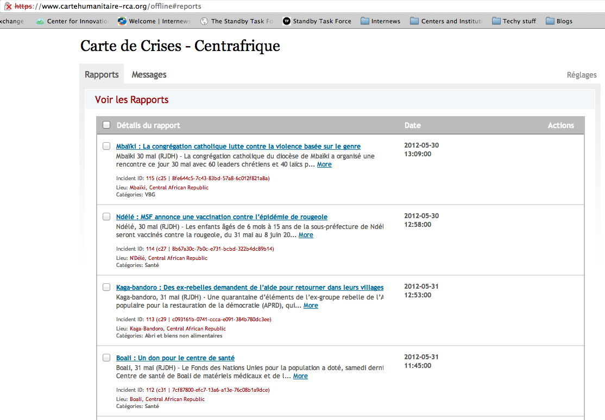Select the Rapports tab
This screenshot has width=605, height=420.
(102, 75)
